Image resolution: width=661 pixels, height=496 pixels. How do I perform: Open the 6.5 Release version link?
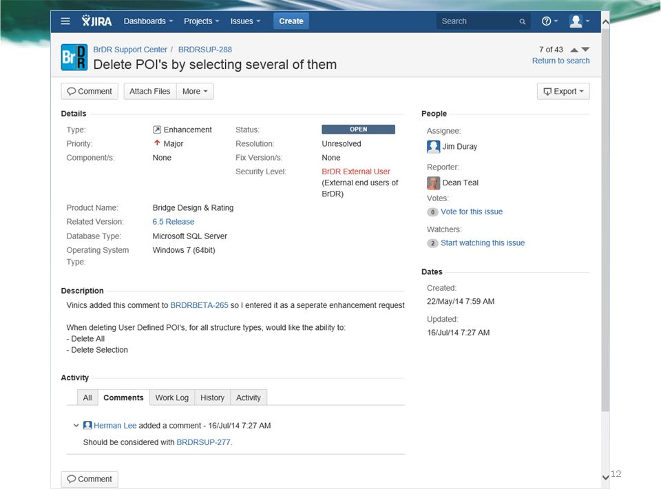(x=174, y=222)
